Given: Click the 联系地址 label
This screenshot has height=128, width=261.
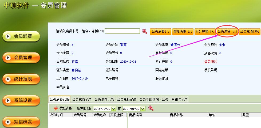Looking at the screenshot, I should [x=162, y=78].
